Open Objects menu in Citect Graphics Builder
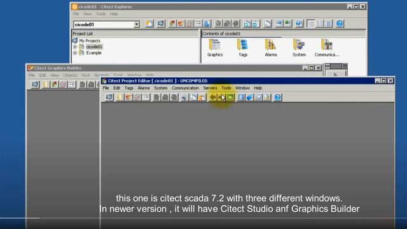 coord(70,75)
